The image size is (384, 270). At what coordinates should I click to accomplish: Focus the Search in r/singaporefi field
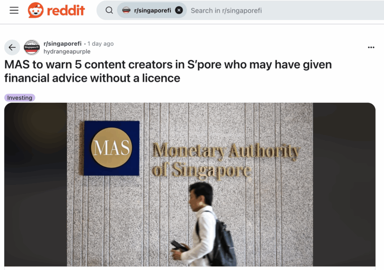pos(284,10)
